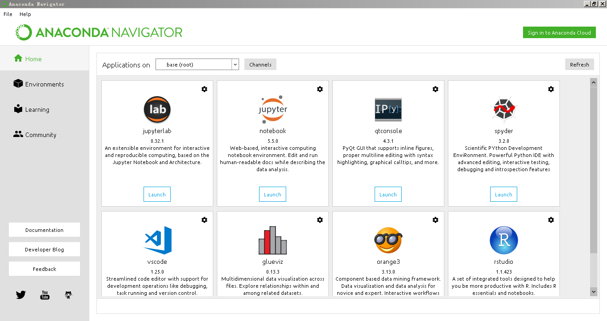Click the Home house icon
Screen dimensions: 607x321
(x=18, y=58)
